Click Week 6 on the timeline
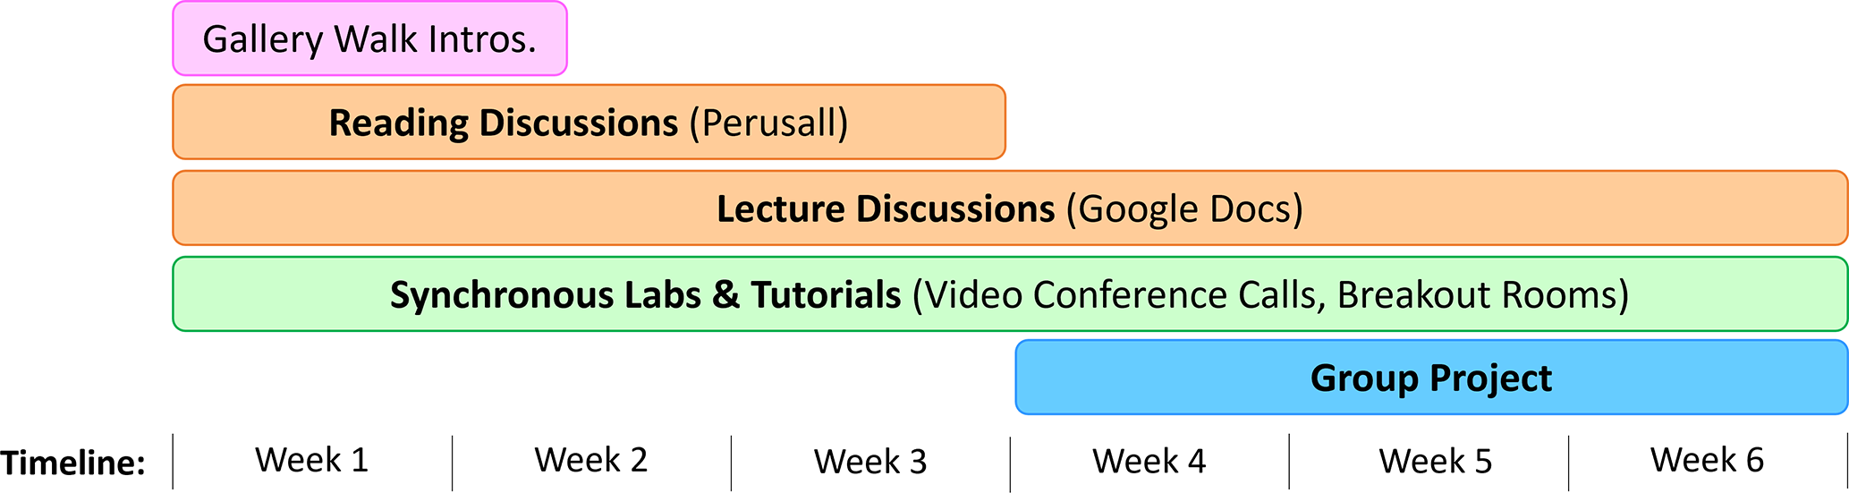This screenshot has height=493, width=1849. 1707,460
